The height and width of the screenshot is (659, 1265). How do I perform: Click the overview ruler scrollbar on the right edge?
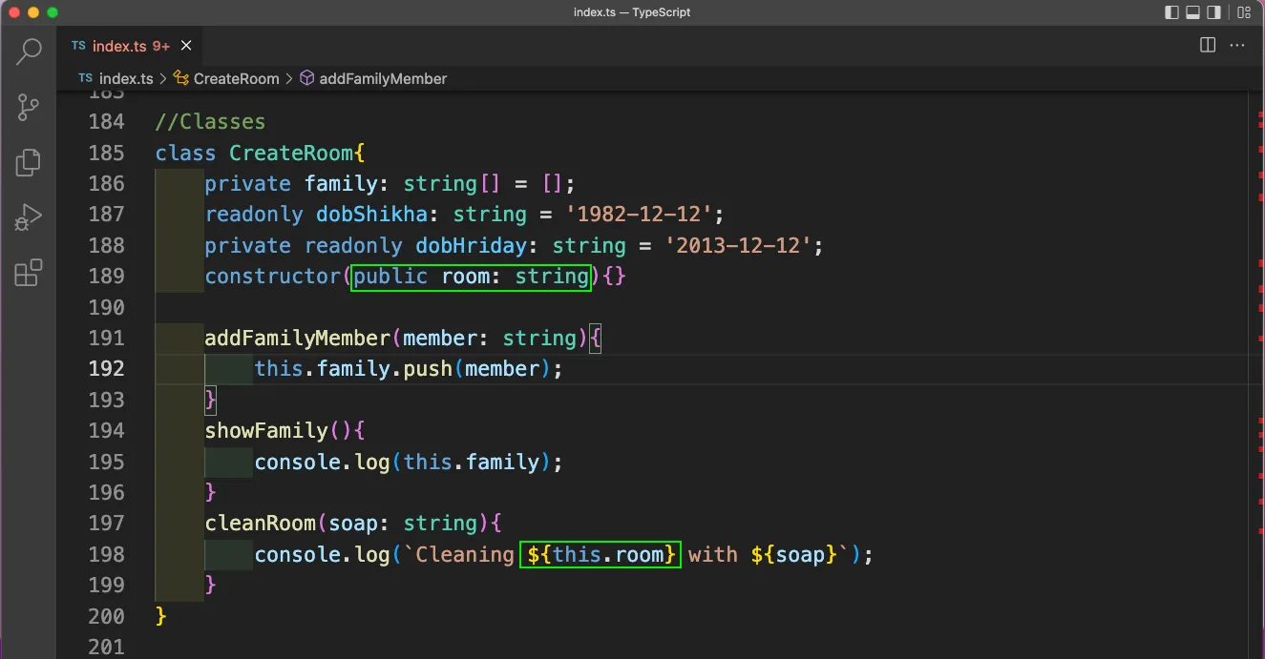point(1257,375)
